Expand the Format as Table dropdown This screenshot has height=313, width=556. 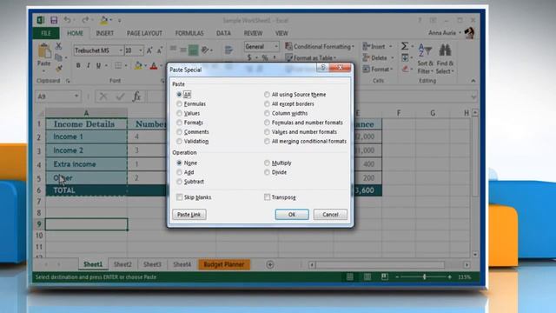click(334, 58)
